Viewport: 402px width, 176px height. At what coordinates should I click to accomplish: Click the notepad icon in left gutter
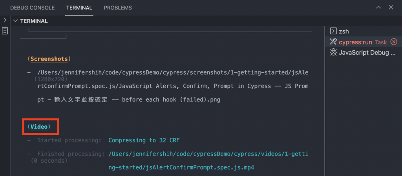pyautogui.click(x=5, y=31)
